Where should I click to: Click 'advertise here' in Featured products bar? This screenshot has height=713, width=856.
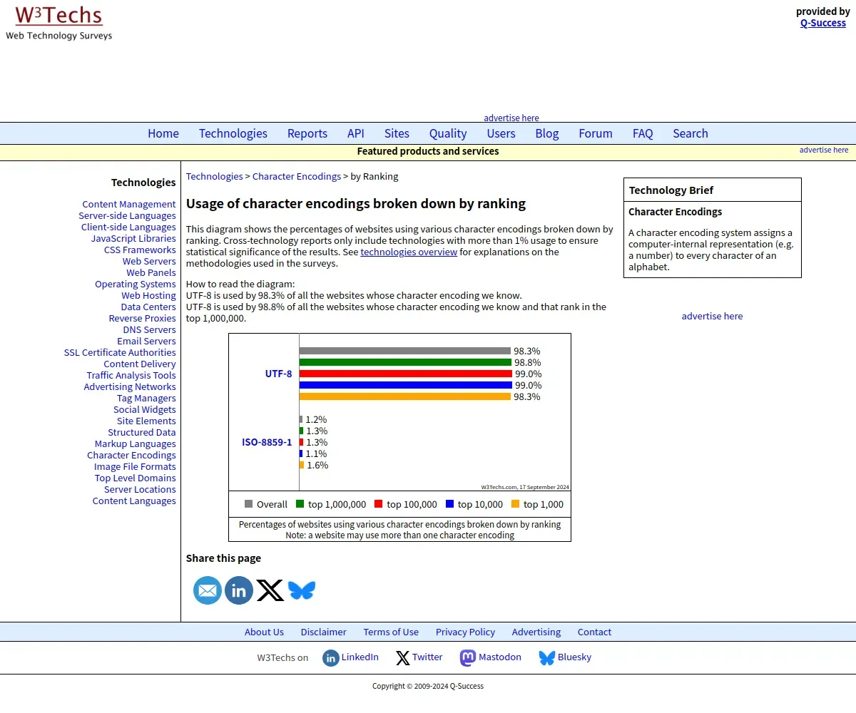pyautogui.click(x=824, y=150)
